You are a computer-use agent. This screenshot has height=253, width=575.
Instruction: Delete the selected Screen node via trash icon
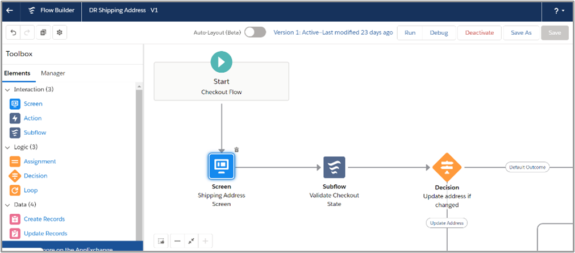[237, 150]
